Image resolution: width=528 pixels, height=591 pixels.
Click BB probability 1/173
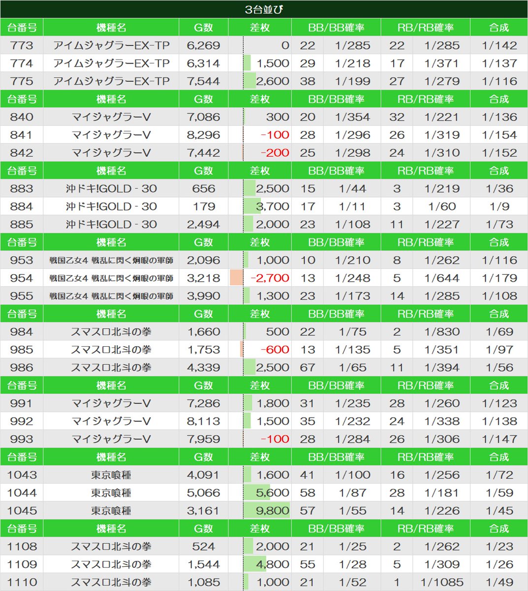coord(352,296)
